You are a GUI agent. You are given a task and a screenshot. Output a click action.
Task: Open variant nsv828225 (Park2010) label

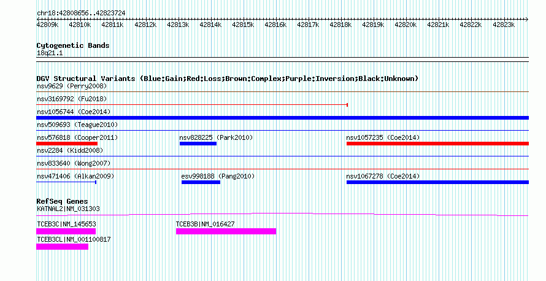pyautogui.click(x=216, y=137)
